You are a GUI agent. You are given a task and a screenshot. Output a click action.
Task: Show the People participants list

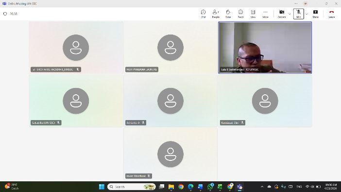coord(216,14)
